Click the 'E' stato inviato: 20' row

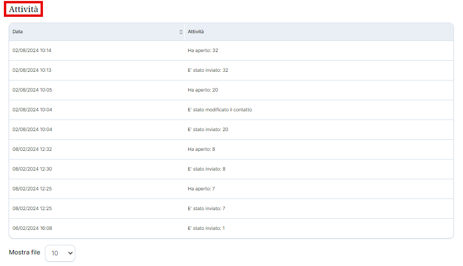tap(208, 130)
